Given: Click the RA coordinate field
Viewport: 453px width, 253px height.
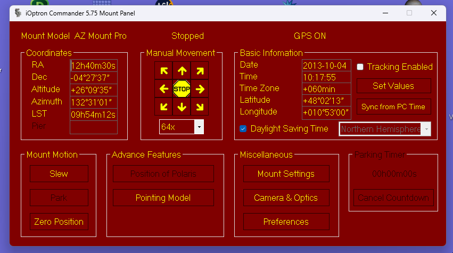Looking at the screenshot, I should (94, 66).
